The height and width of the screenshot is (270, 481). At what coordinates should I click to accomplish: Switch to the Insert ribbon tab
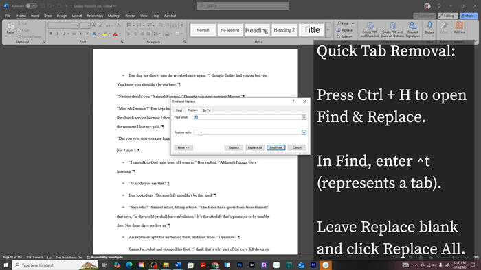(35, 16)
